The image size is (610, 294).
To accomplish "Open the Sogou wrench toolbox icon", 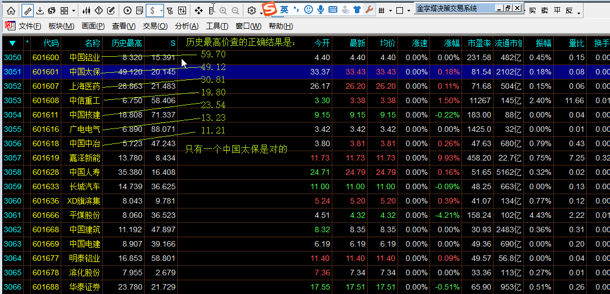I will pyautogui.click(x=369, y=9).
